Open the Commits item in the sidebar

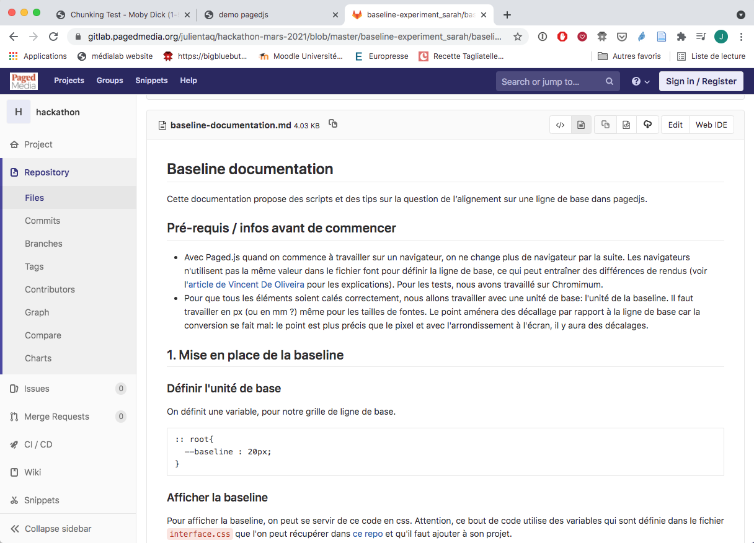click(x=42, y=221)
